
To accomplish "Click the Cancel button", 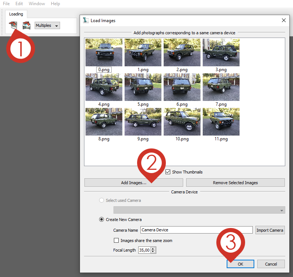I will point(271,264).
